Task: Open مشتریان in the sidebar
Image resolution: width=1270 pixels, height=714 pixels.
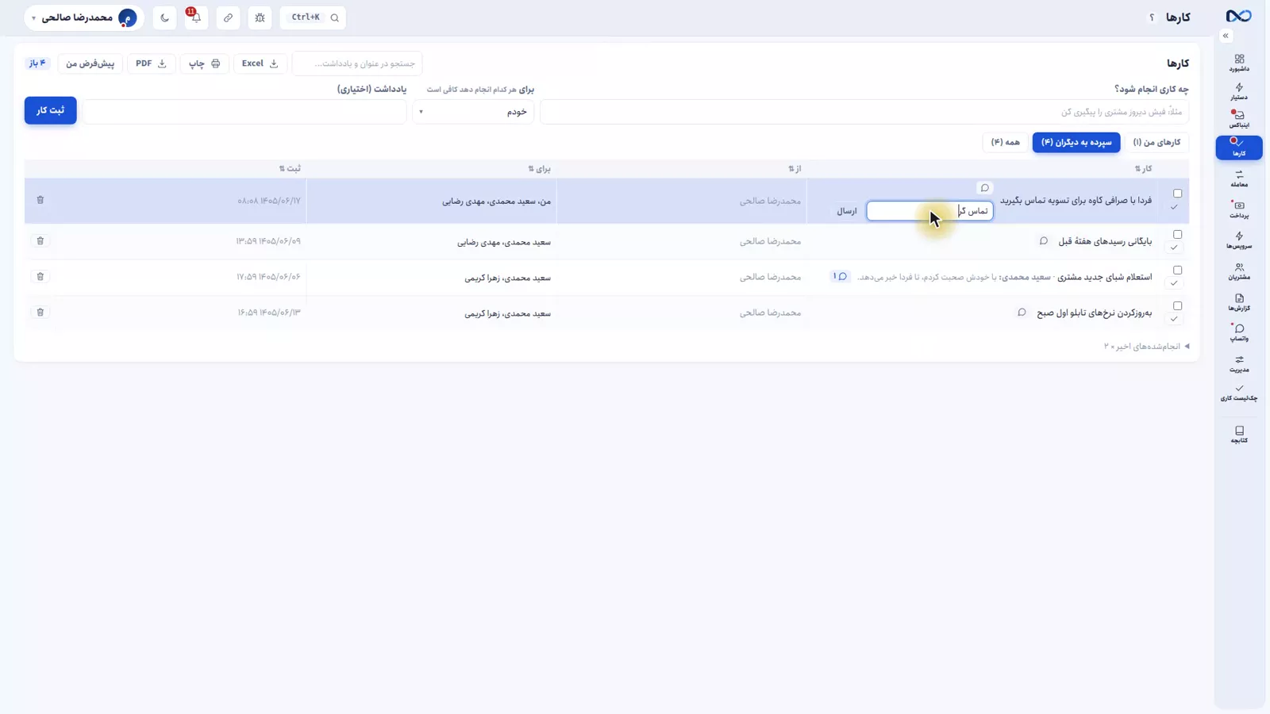Action: 1238,271
